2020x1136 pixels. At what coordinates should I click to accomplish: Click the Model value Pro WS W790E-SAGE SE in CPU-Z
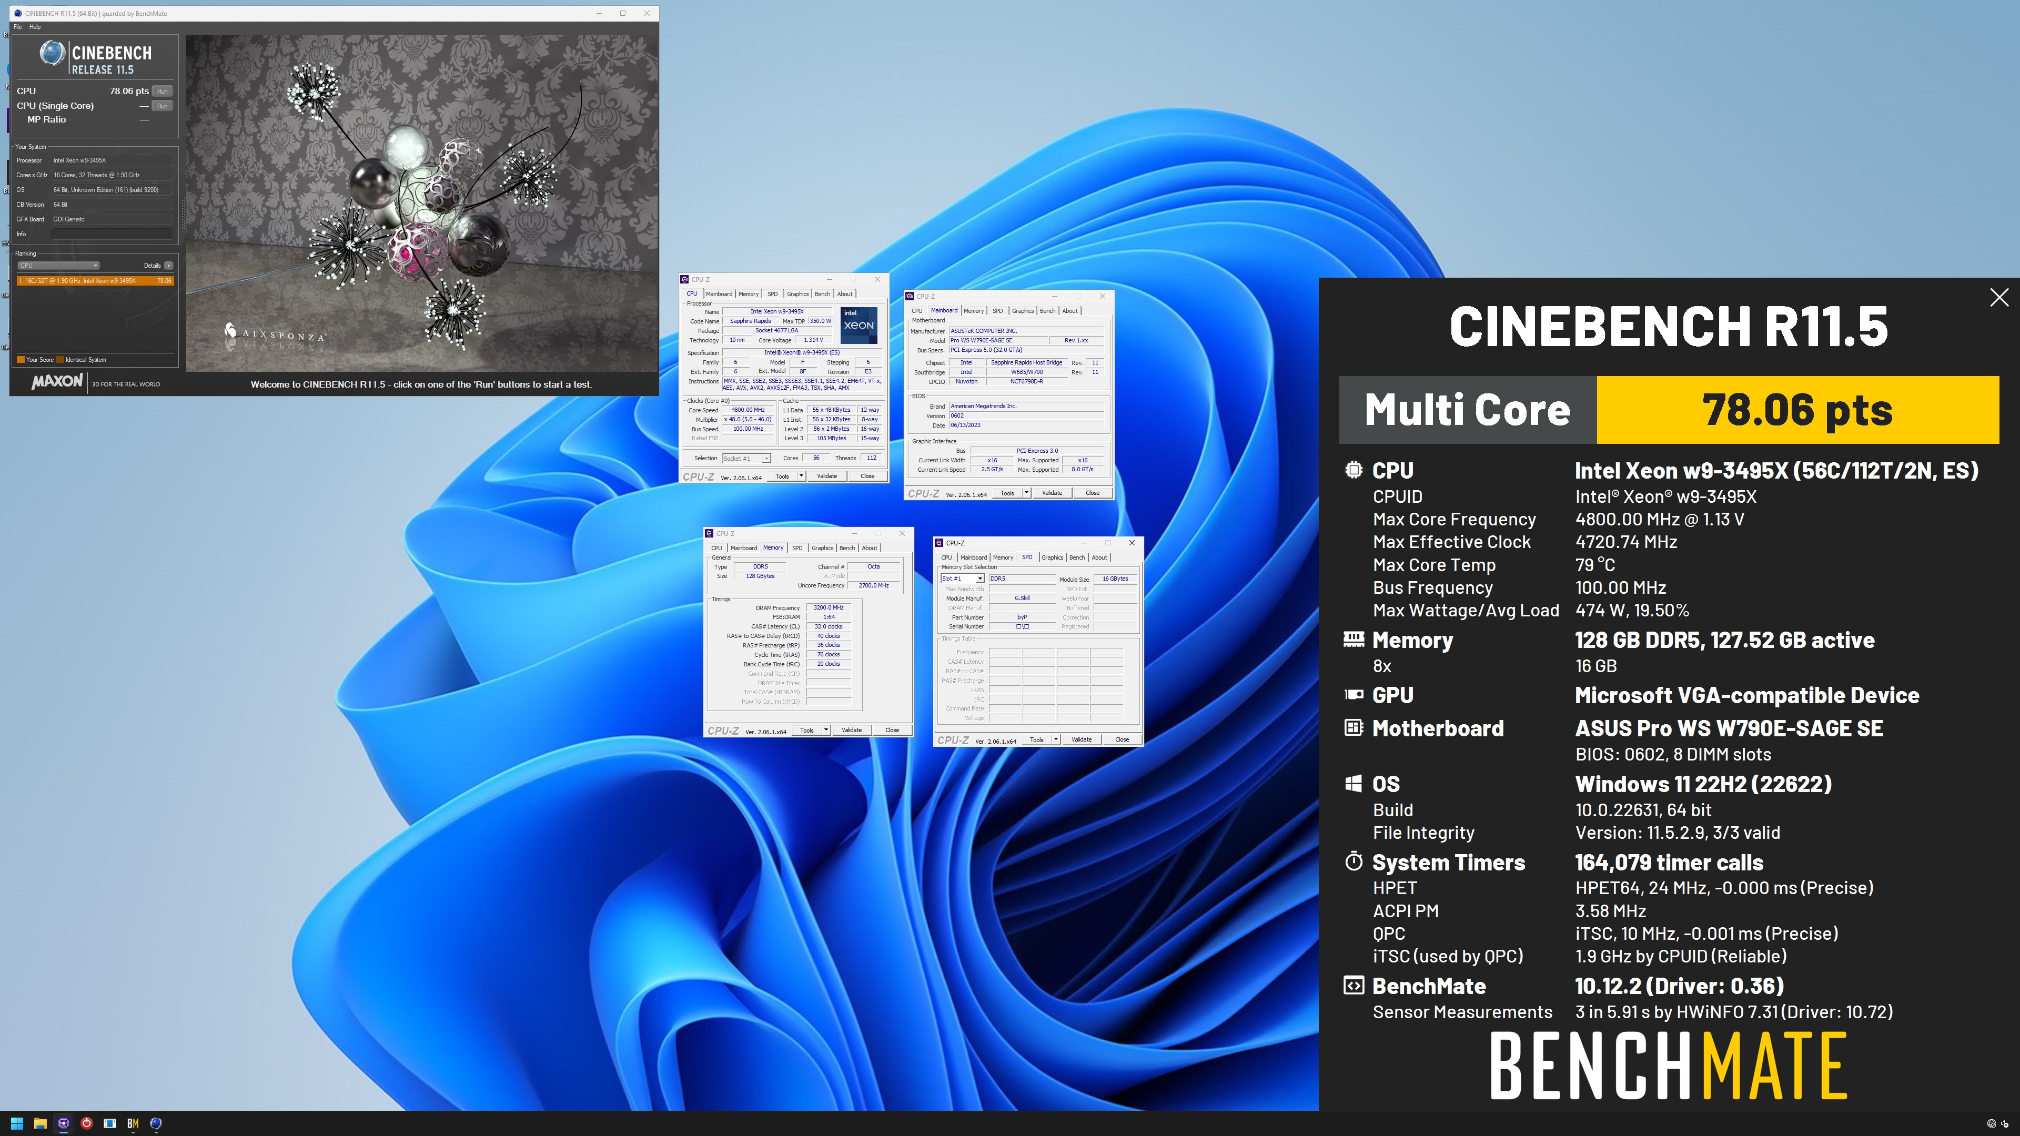tap(998, 340)
